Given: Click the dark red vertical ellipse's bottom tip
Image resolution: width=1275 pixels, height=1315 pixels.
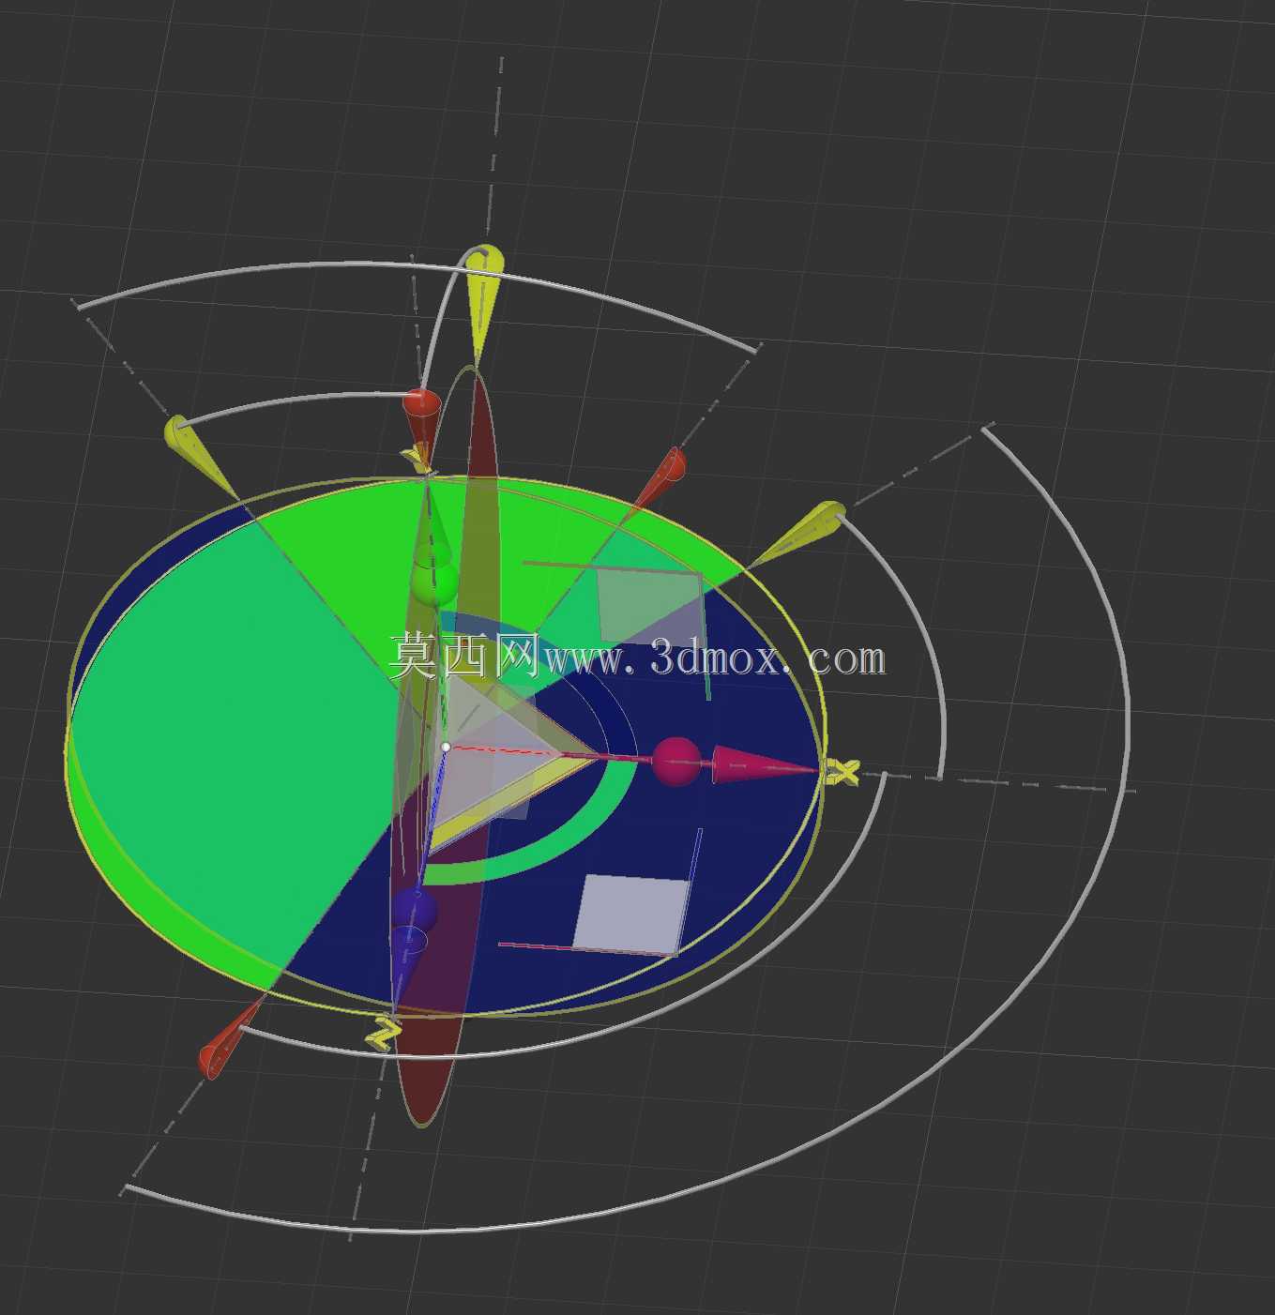Looking at the screenshot, I should click(421, 1119).
